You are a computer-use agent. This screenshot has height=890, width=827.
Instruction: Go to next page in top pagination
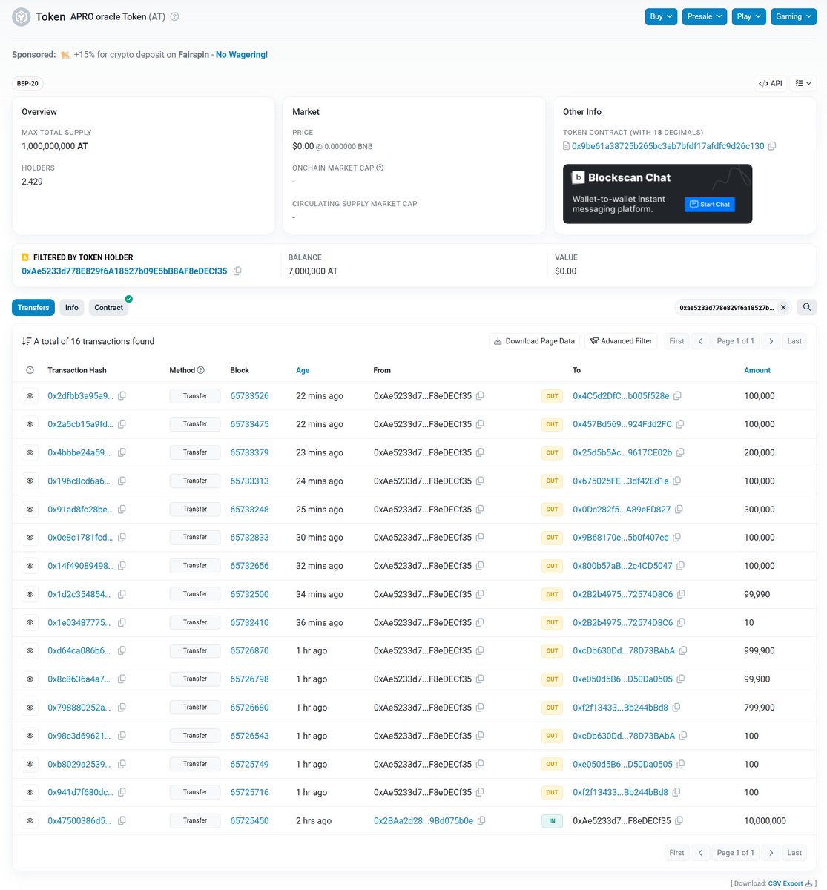(x=771, y=341)
